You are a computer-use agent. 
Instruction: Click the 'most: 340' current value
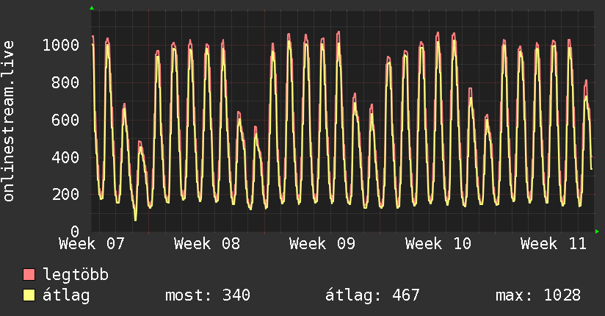point(208,295)
